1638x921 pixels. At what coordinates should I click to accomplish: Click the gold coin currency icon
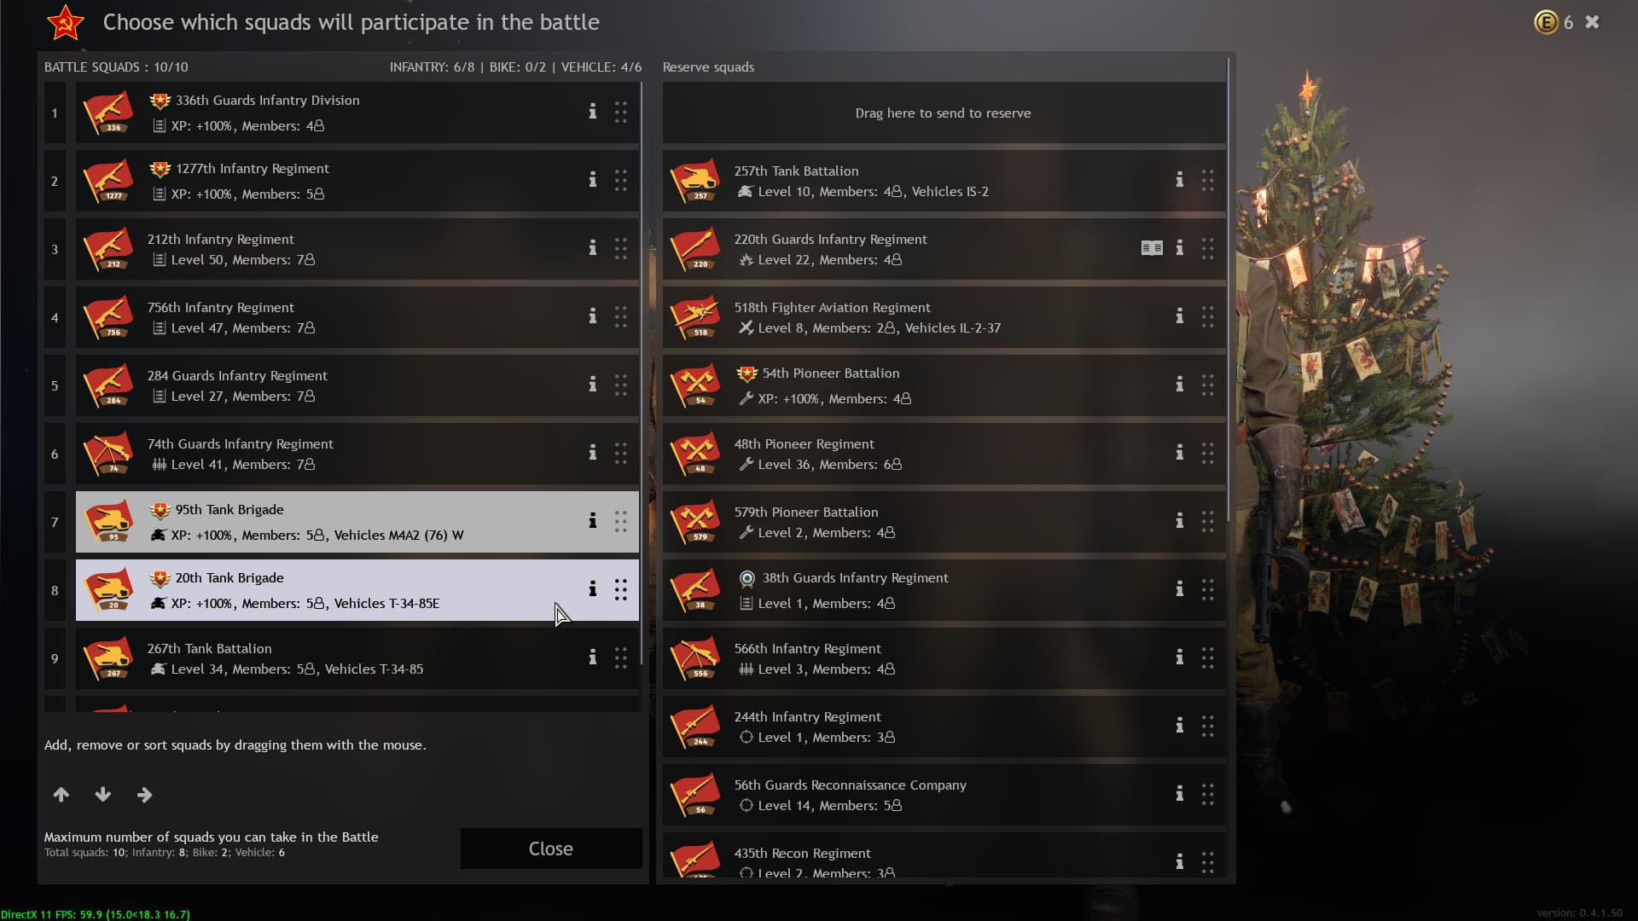[x=1546, y=22]
